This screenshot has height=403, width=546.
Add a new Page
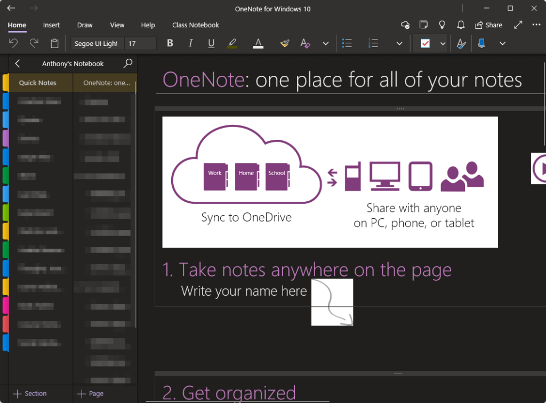click(91, 393)
